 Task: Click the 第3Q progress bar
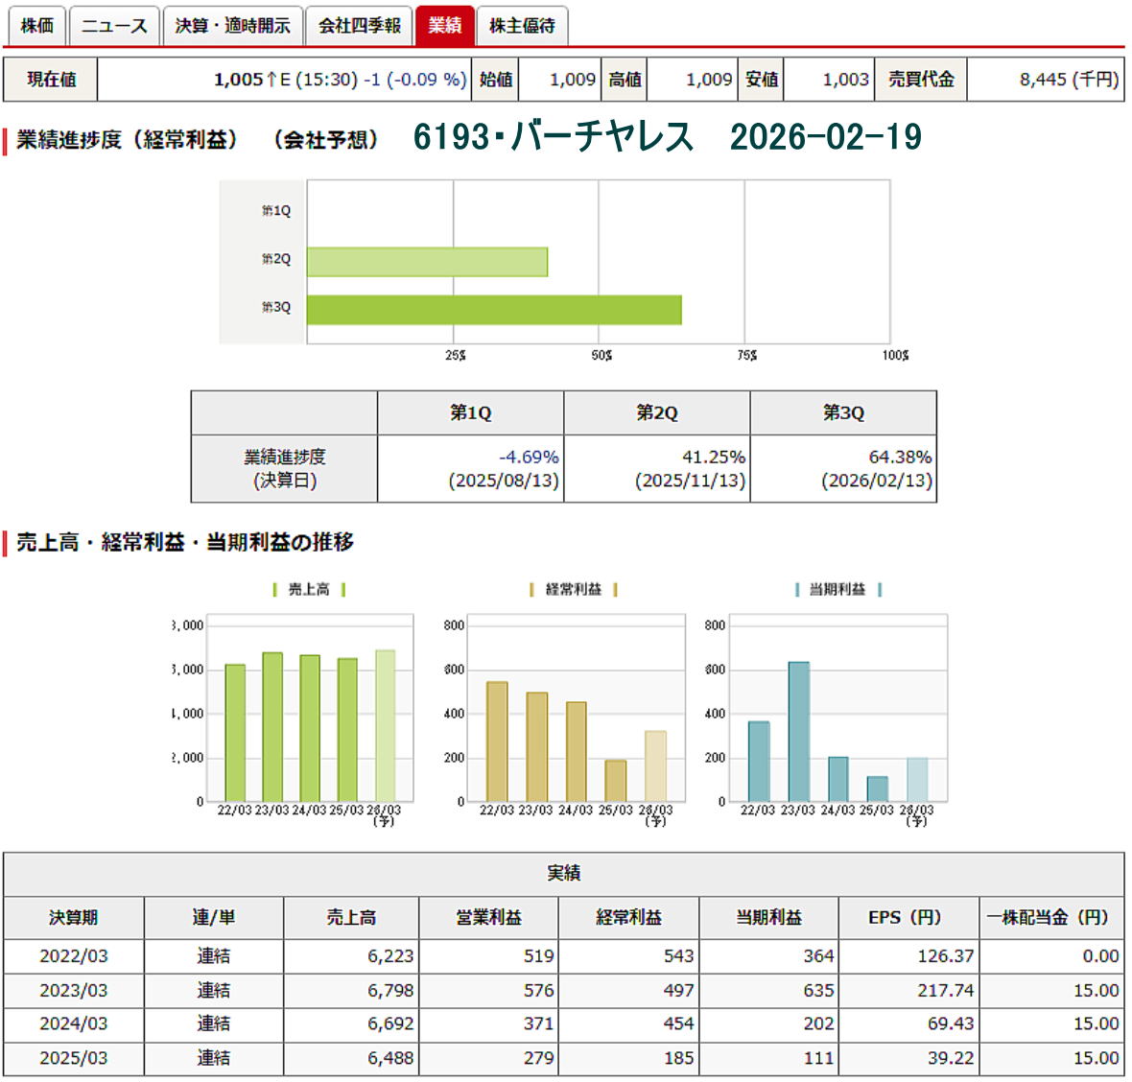tap(493, 310)
